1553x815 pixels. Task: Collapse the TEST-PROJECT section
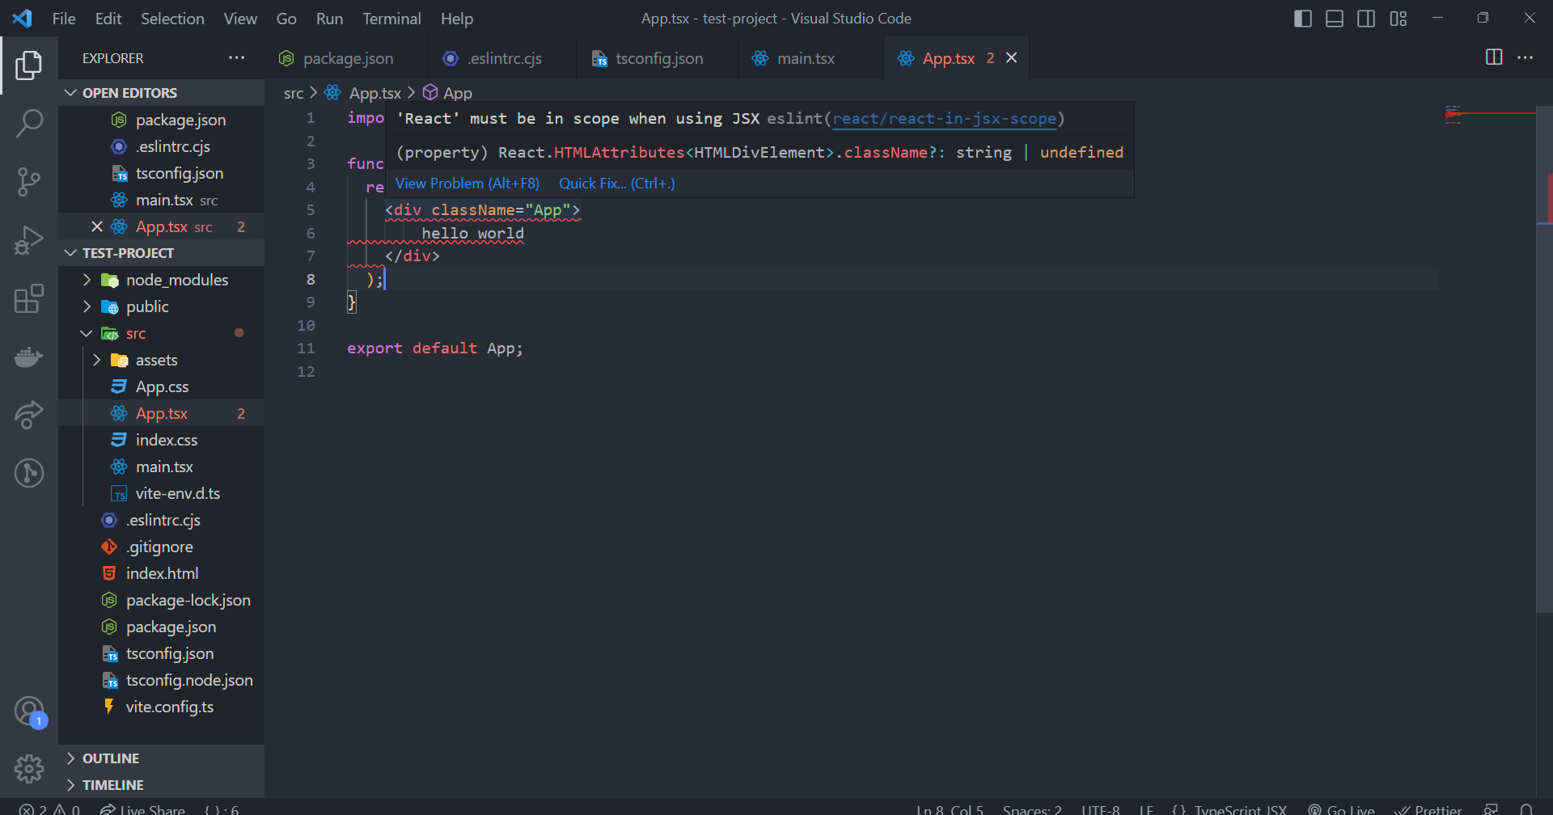click(x=162, y=253)
